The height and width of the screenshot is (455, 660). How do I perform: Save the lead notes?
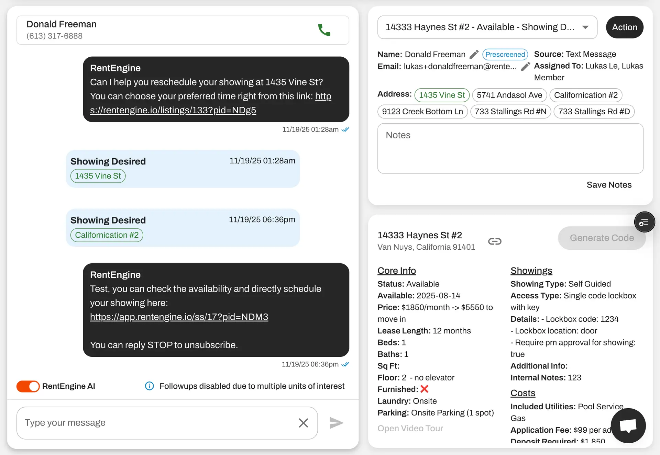(609, 185)
